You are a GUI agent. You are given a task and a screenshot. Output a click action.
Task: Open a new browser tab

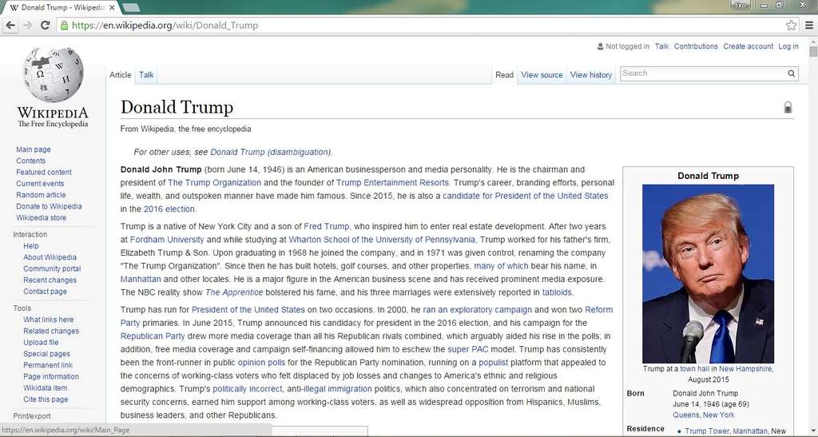click(x=131, y=7)
